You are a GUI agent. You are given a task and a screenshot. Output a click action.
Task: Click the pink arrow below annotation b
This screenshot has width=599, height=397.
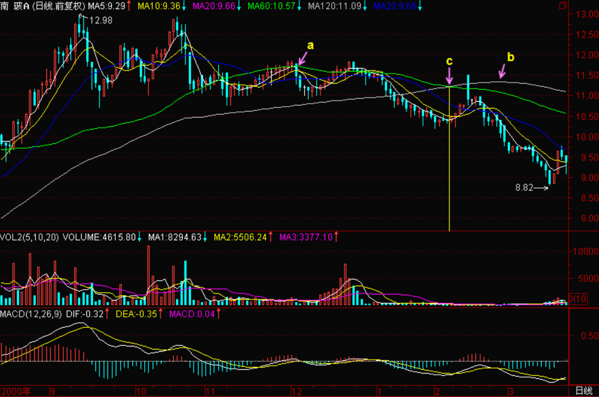[502, 70]
